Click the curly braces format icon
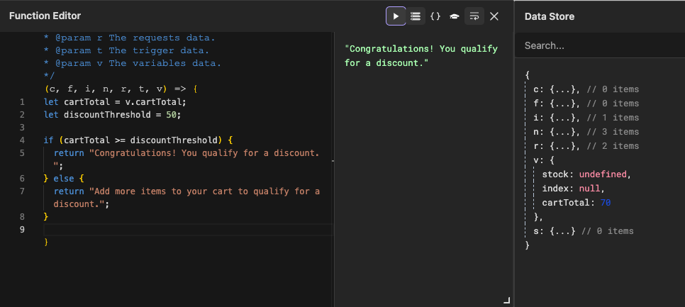The width and height of the screenshot is (685, 307). [x=435, y=16]
